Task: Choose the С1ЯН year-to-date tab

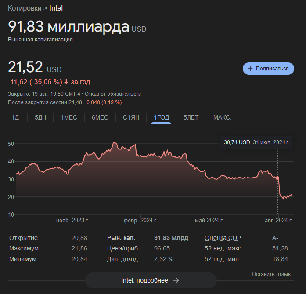Action: (131, 118)
